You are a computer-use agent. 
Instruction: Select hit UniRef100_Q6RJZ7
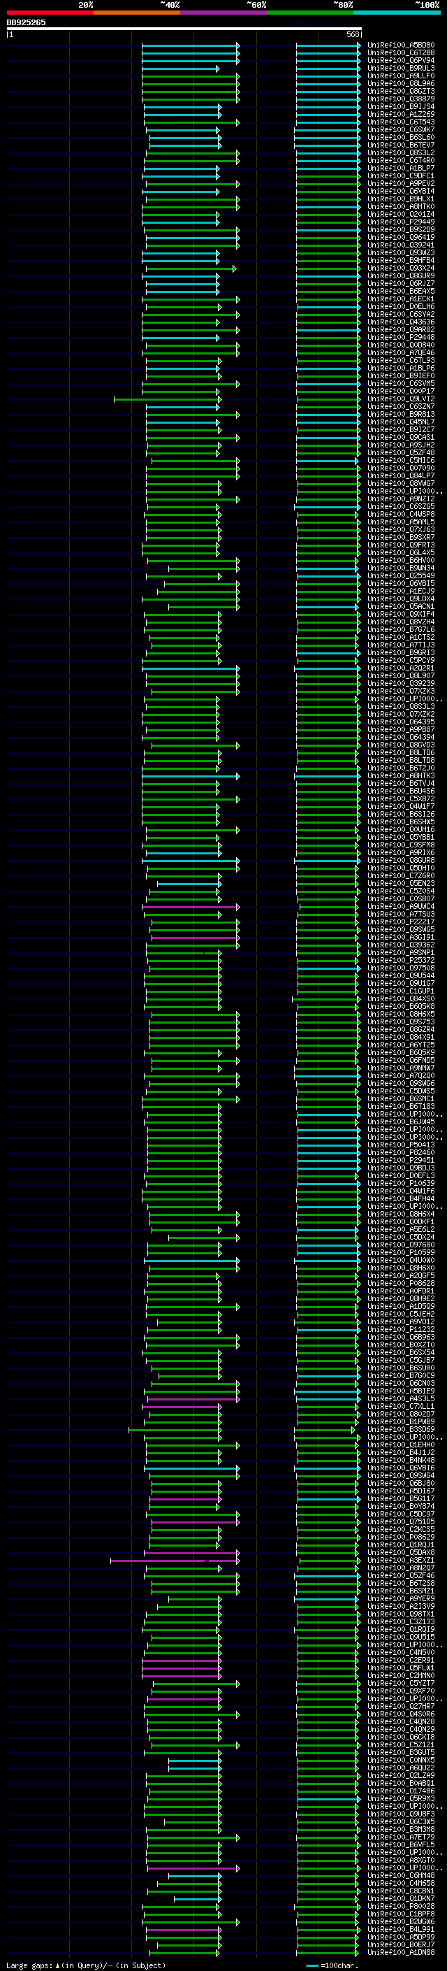pos(401,283)
